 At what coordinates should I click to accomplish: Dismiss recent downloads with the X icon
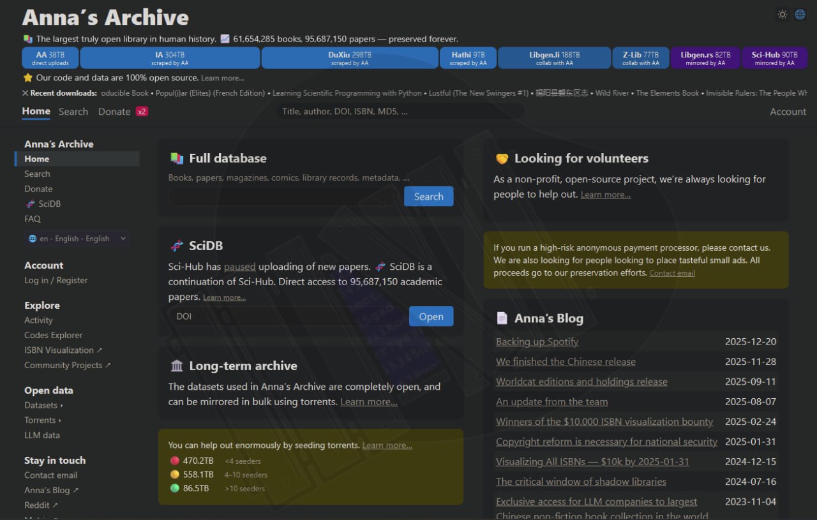pyautogui.click(x=26, y=93)
